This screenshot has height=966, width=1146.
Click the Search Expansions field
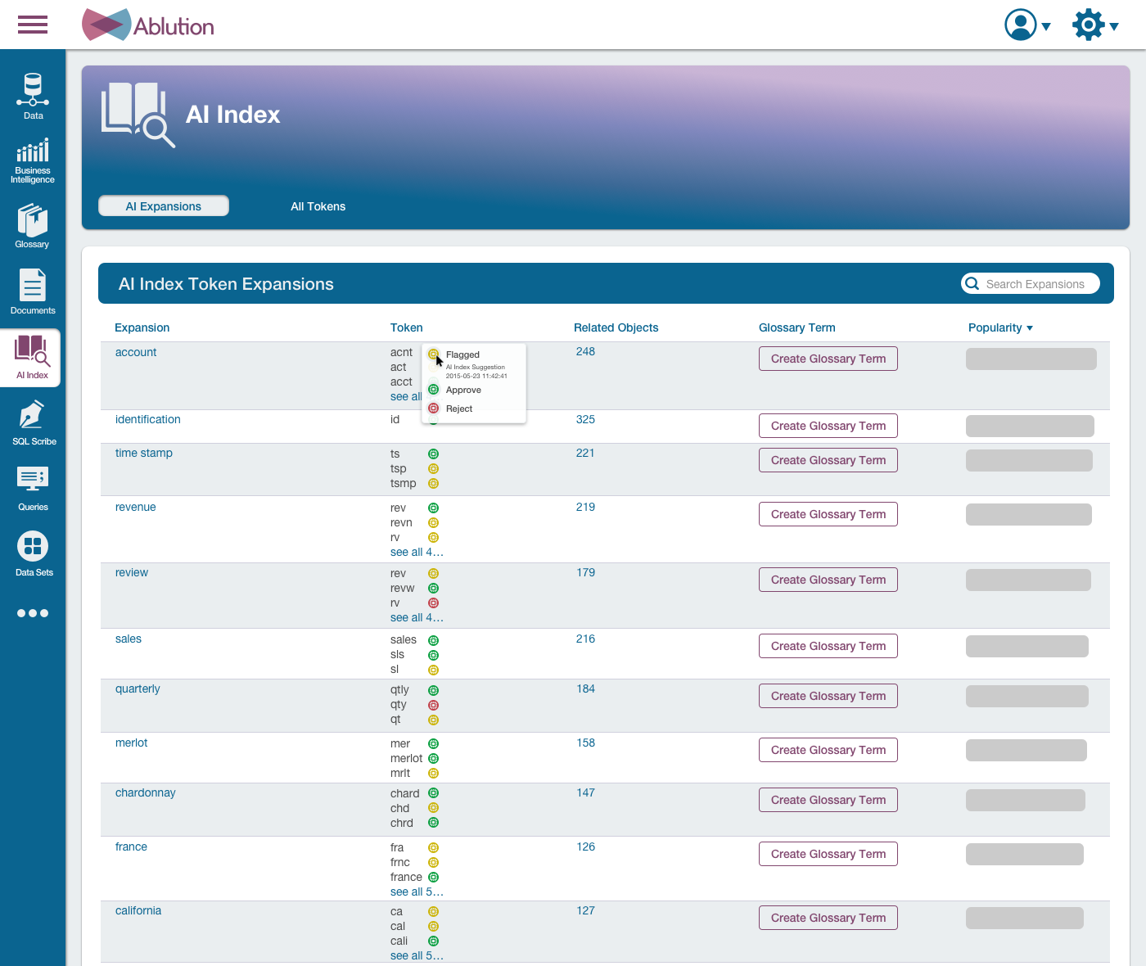[x=1031, y=283]
